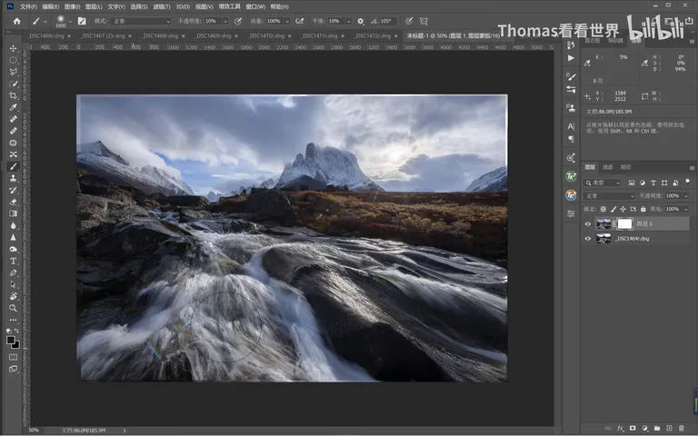The height and width of the screenshot is (436, 698).
Task: Expand the layer opacity 100% dropdown
Action: pos(686,196)
